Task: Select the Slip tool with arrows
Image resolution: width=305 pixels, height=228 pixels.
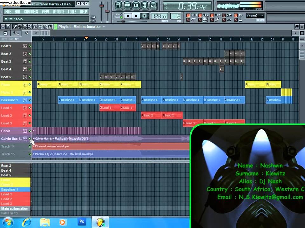Action: coord(35,27)
